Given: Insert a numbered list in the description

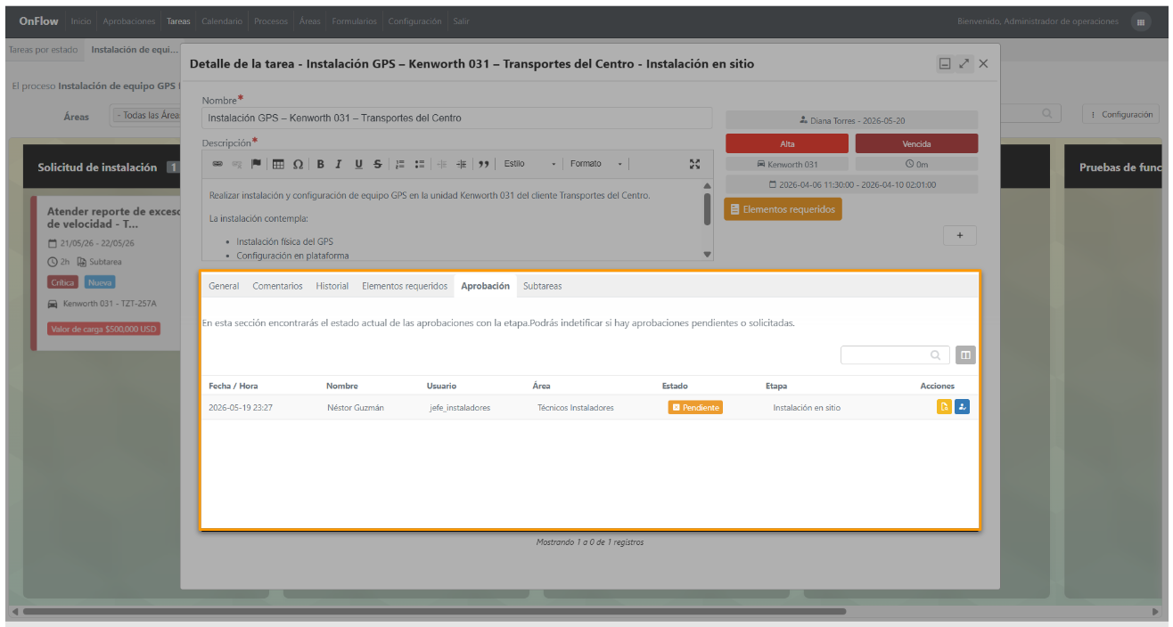Looking at the screenshot, I should pyautogui.click(x=400, y=164).
